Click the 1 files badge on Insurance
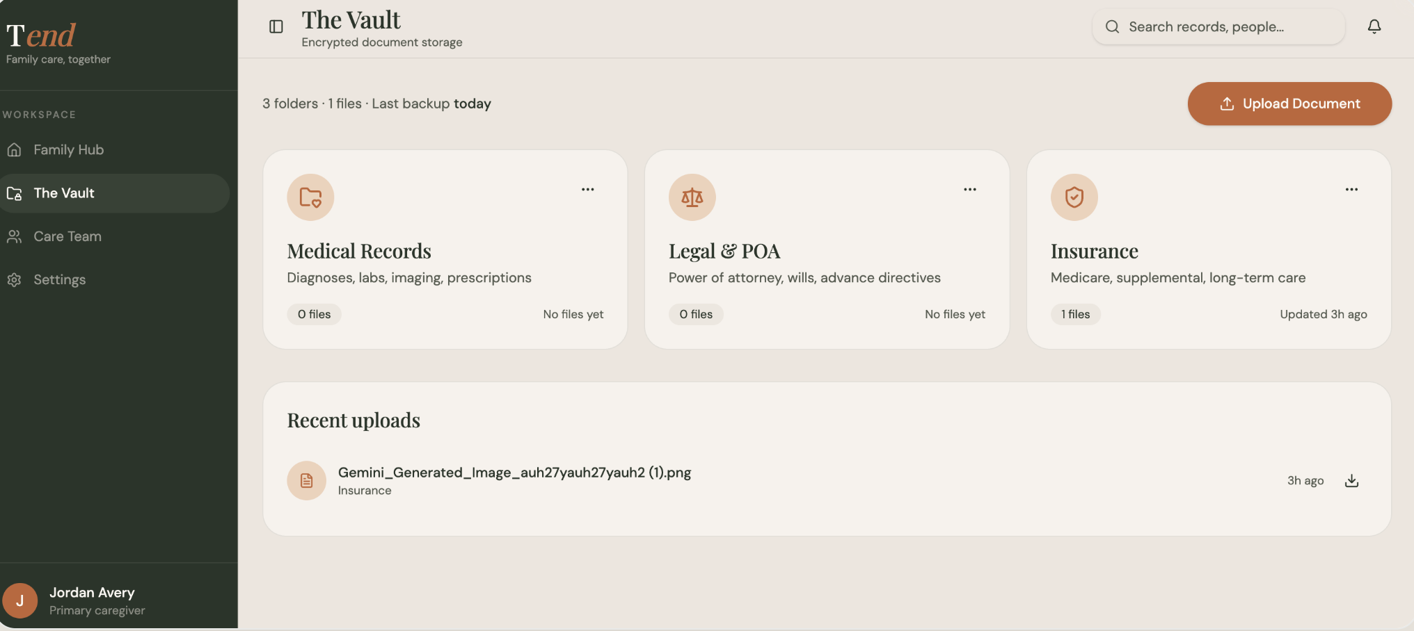This screenshot has height=631, width=1414. coord(1075,314)
